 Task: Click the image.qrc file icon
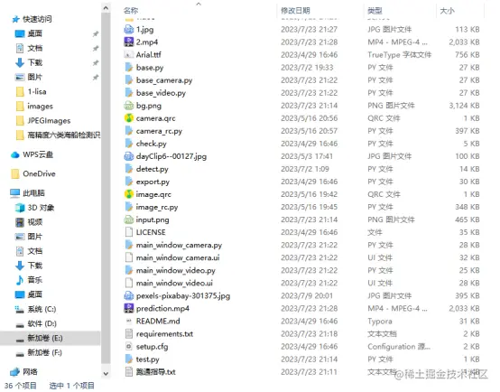tap(128, 194)
